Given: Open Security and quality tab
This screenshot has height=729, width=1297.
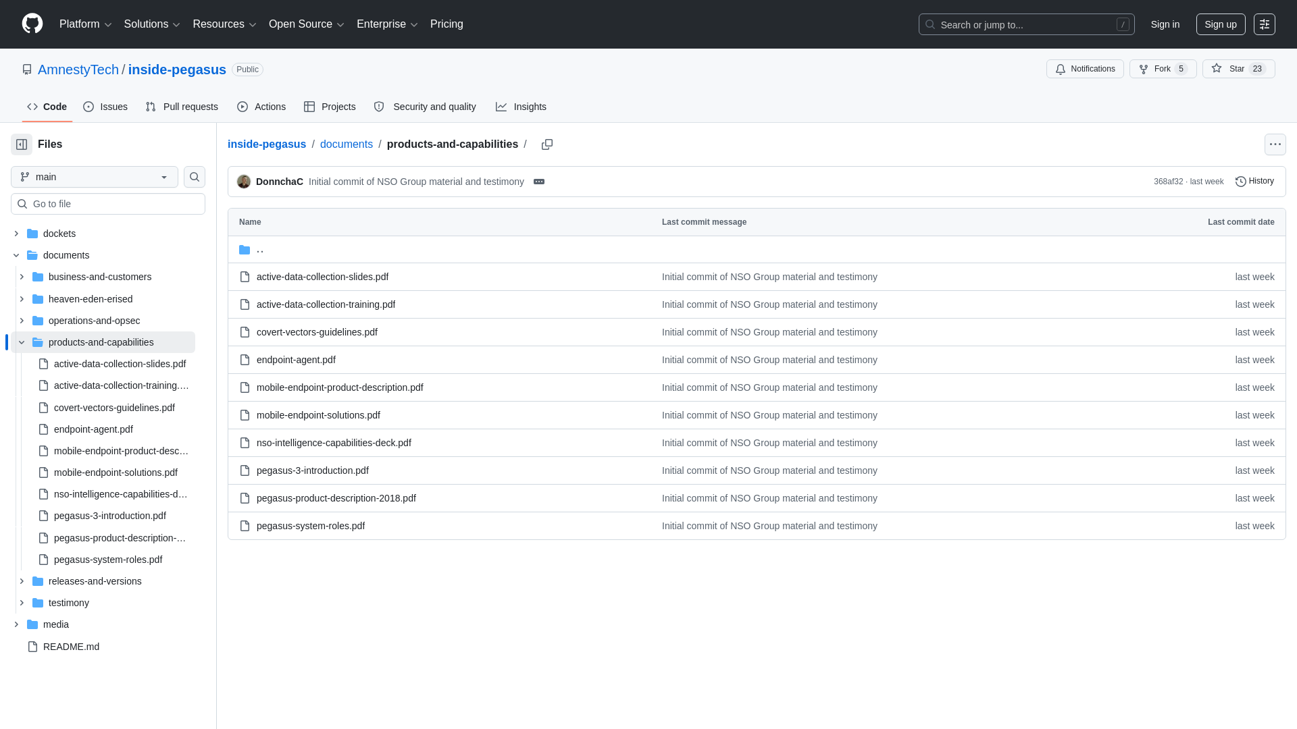Looking at the screenshot, I should tap(425, 107).
